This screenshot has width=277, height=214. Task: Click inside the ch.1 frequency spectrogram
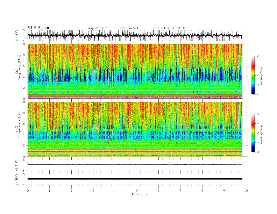click(x=135, y=71)
